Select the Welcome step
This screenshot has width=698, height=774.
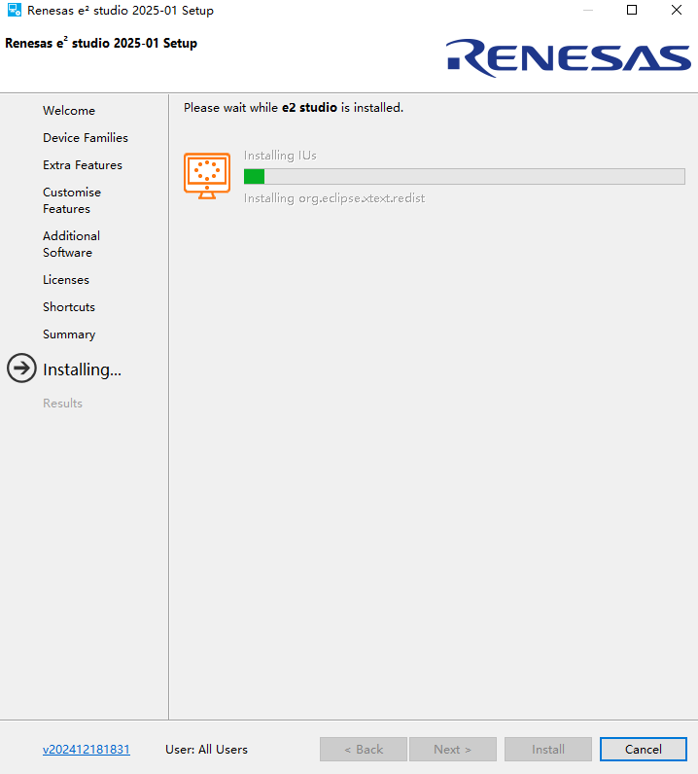(x=69, y=111)
